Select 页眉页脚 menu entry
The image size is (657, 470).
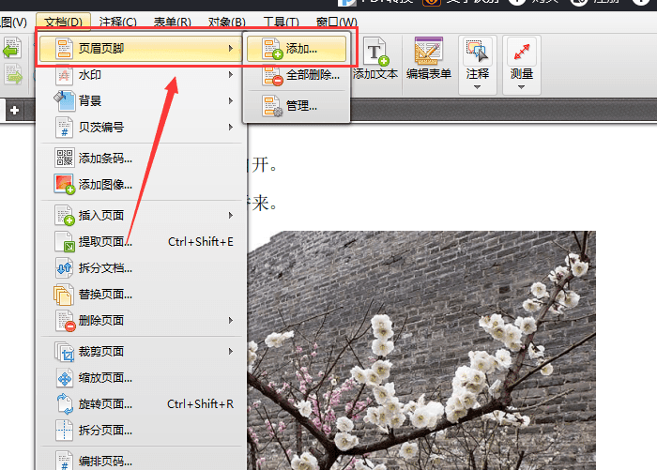141,49
